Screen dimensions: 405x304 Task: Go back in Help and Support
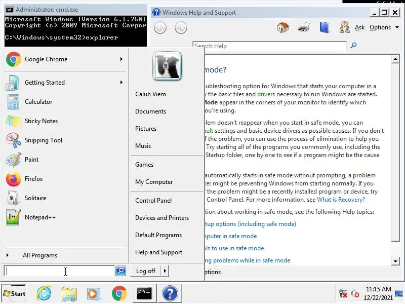coord(160,28)
